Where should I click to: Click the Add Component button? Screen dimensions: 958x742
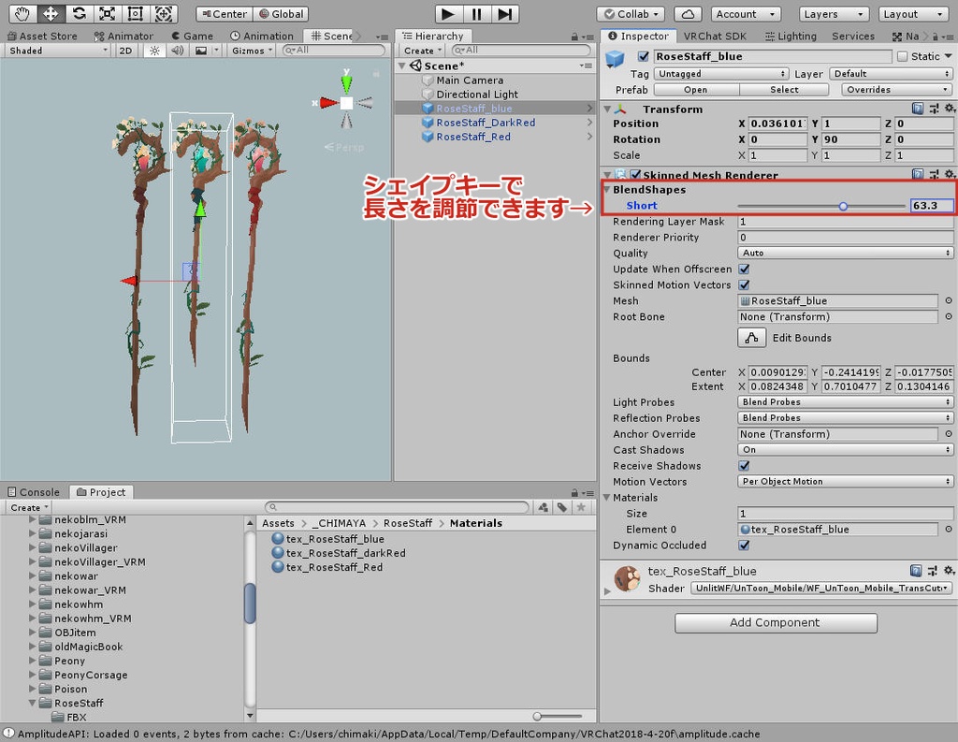point(775,622)
